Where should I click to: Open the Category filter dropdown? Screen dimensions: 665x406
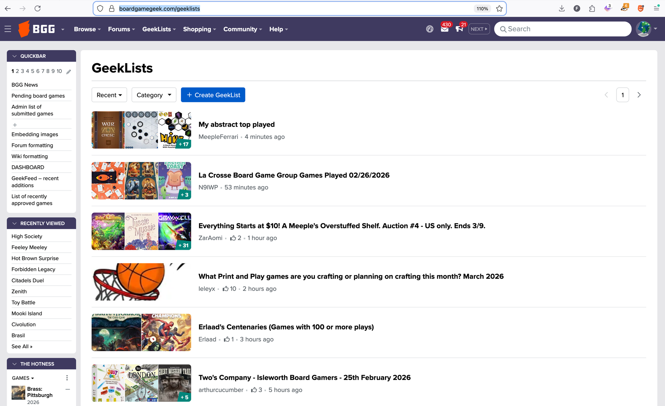click(x=154, y=95)
